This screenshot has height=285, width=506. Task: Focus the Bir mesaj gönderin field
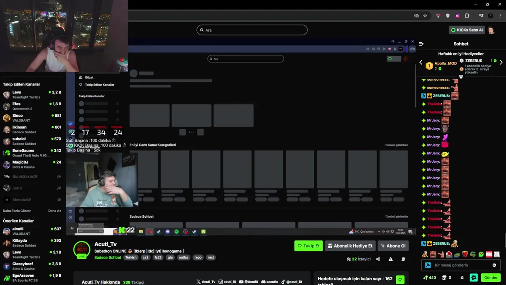click(461, 265)
